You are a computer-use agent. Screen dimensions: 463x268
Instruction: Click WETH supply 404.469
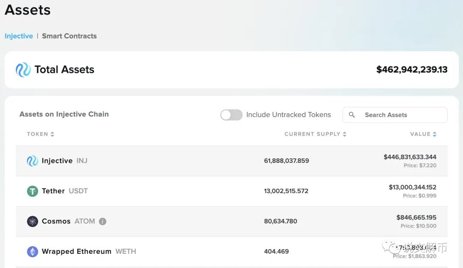tap(277, 251)
